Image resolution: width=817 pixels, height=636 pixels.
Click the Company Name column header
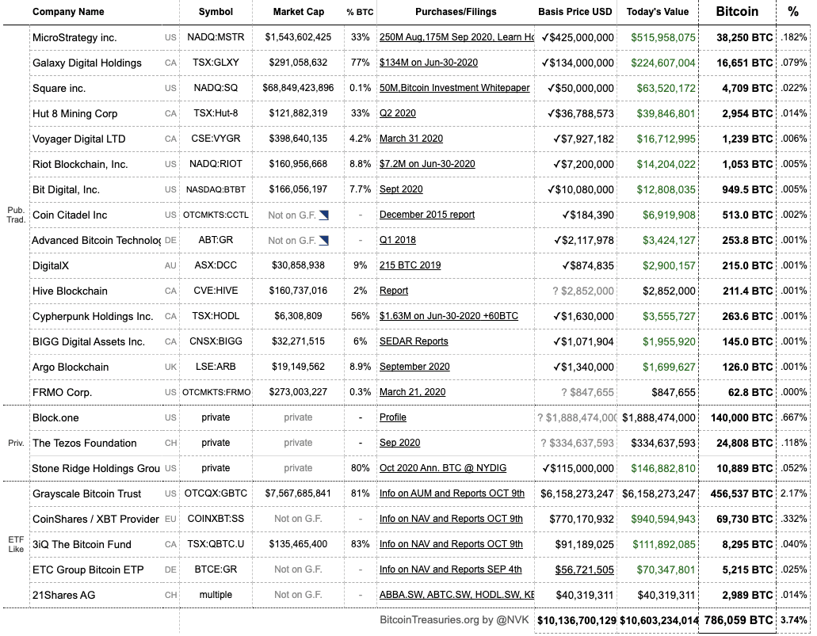coord(68,11)
